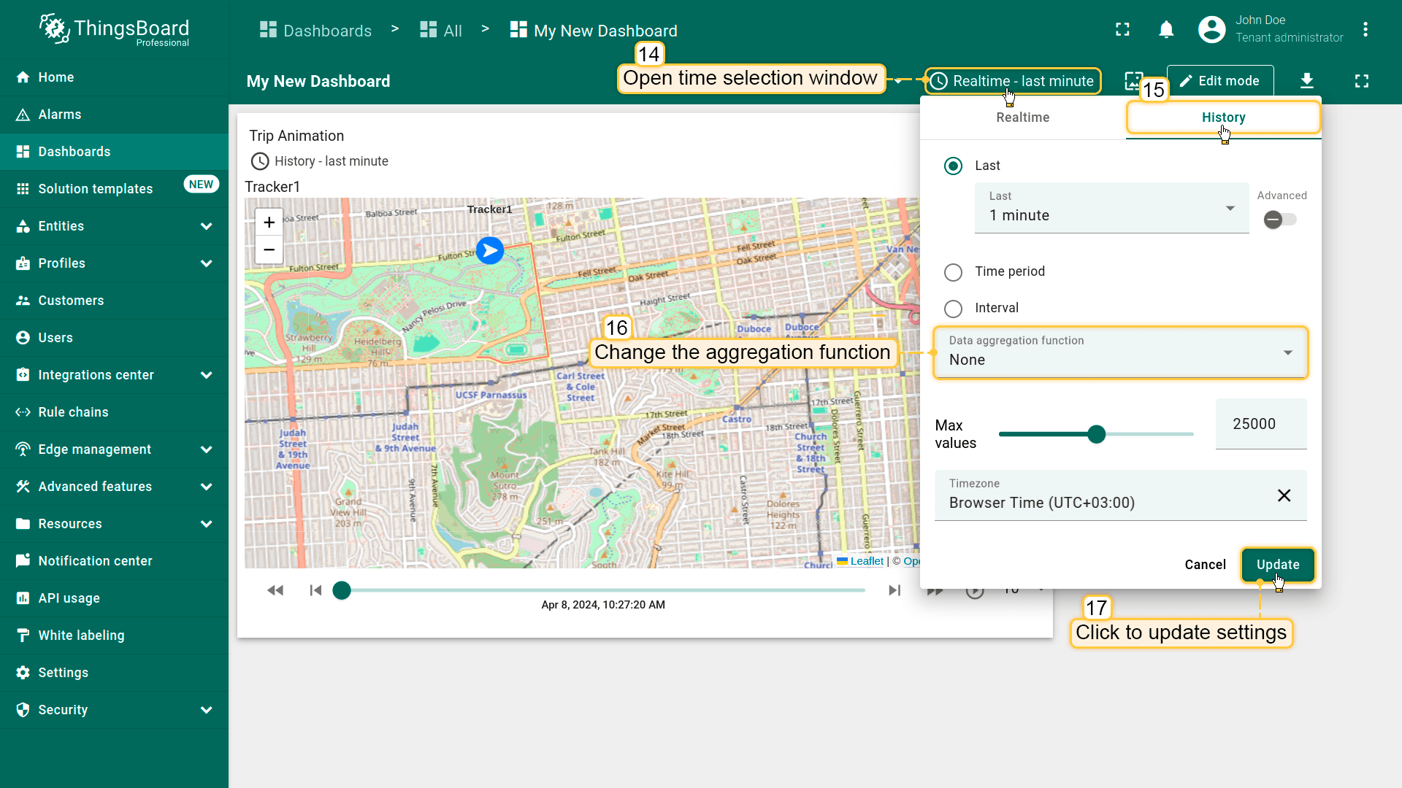The height and width of the screenshot is (788, 1402).
Task: Select the Interval radio button
Action: [x=953, y=309]
